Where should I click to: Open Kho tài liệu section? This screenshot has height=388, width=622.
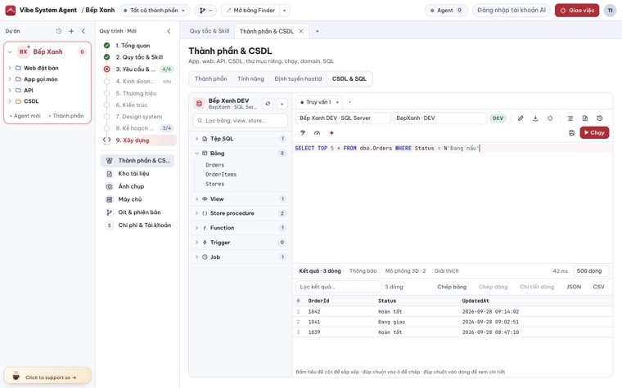coord(137,173)
